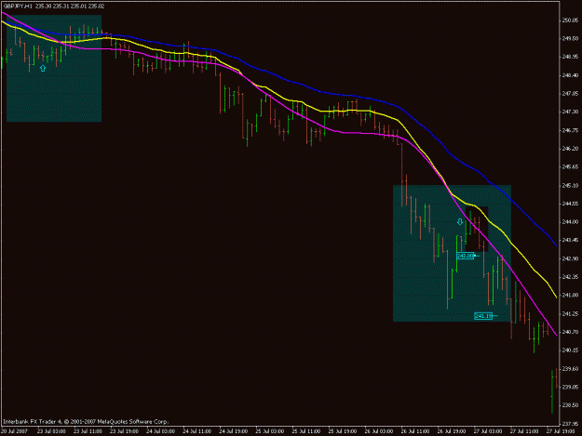This screenshot has height=436, width=582.
Task: Click the 246.75 price scale label
Action: click(570, 130)
